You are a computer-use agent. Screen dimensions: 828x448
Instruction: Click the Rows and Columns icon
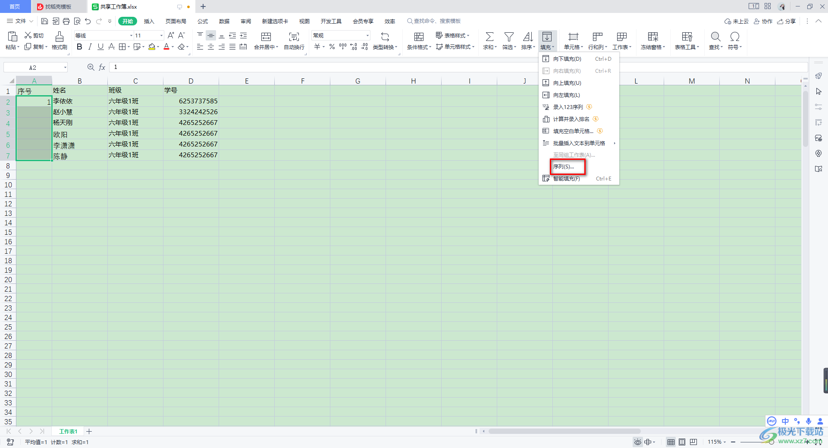click(597, 37)
